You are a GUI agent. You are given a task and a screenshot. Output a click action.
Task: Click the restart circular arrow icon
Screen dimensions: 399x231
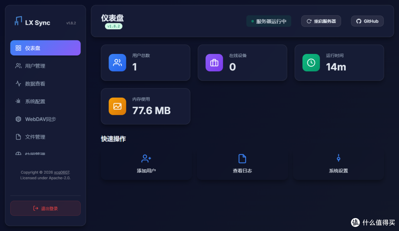tap(309, 21)
